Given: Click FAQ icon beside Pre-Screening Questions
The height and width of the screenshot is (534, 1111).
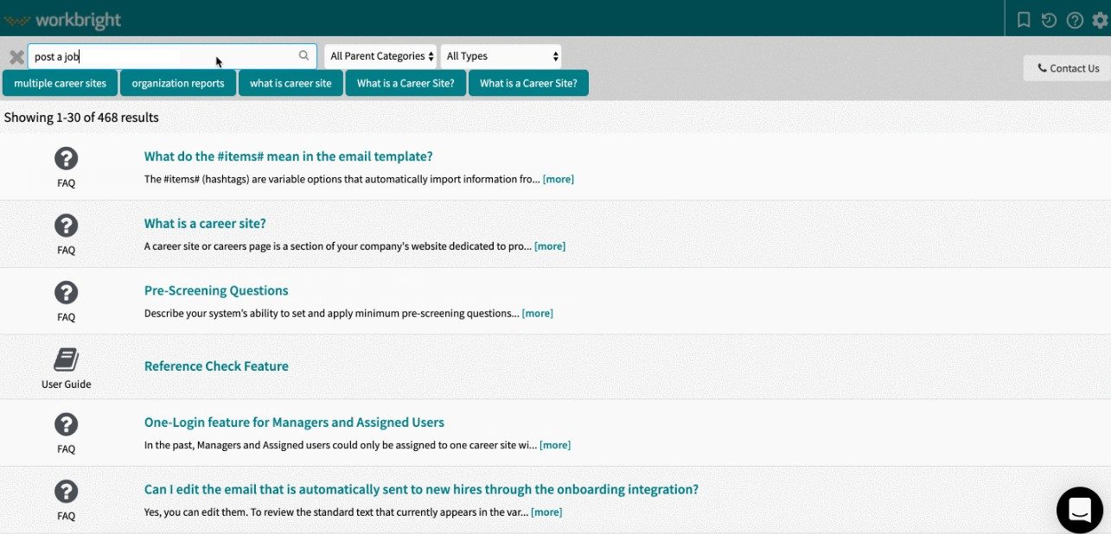Looking at the screenshot, I should (66, 292).
